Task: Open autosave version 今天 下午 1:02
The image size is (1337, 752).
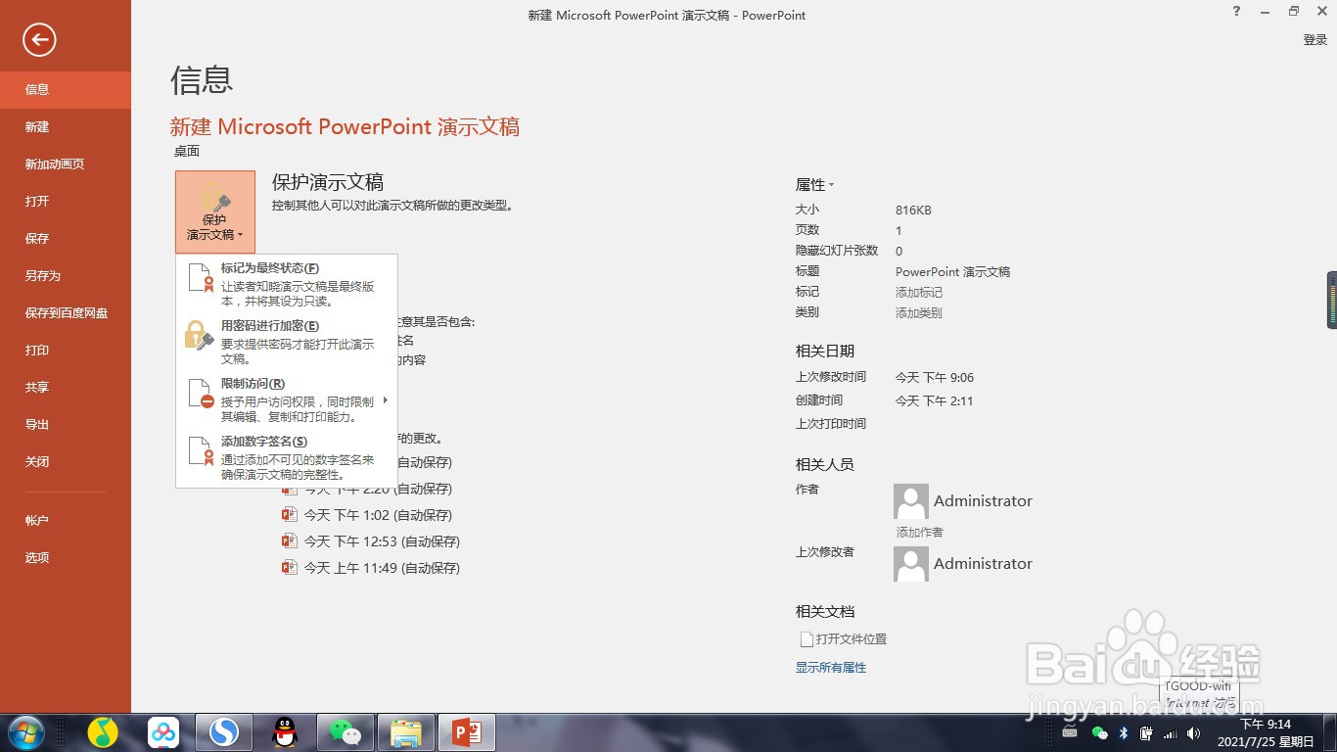Action: coord(378,515)
